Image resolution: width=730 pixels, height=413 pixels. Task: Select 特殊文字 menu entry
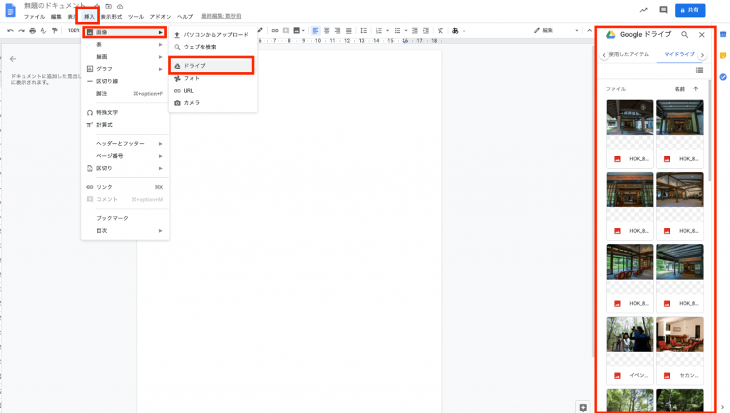tap(125, 113)
